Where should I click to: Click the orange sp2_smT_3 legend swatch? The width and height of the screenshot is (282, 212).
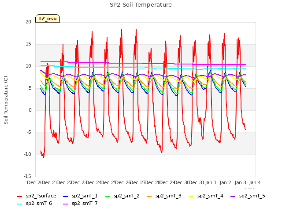coord(149,196)
